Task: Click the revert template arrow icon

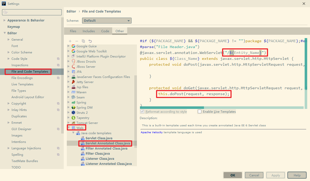Action: pos(90,41)
